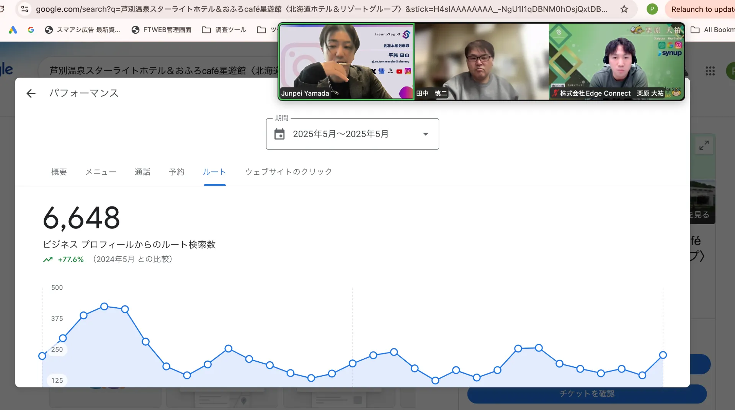Viewport: 735px width, 410px height.
Task: Click the back arrow beside パフォーマンス
Action: click(31, 93)
